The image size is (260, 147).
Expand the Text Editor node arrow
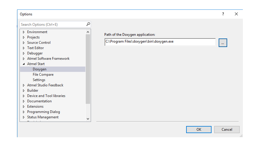(24, 48)
